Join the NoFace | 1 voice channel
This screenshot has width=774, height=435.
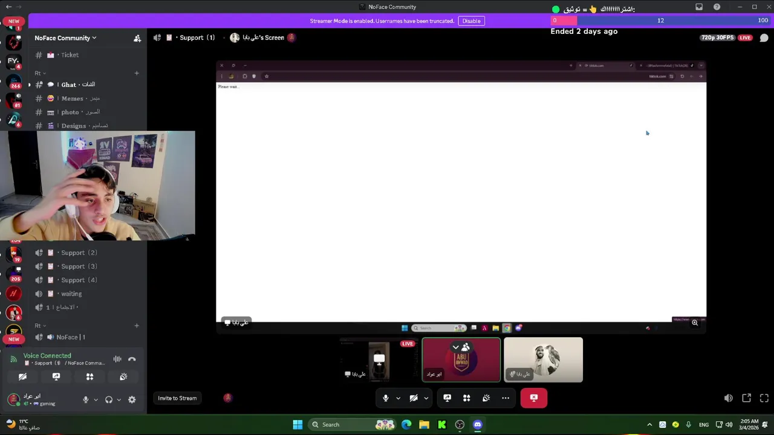(x=86, y=337)
